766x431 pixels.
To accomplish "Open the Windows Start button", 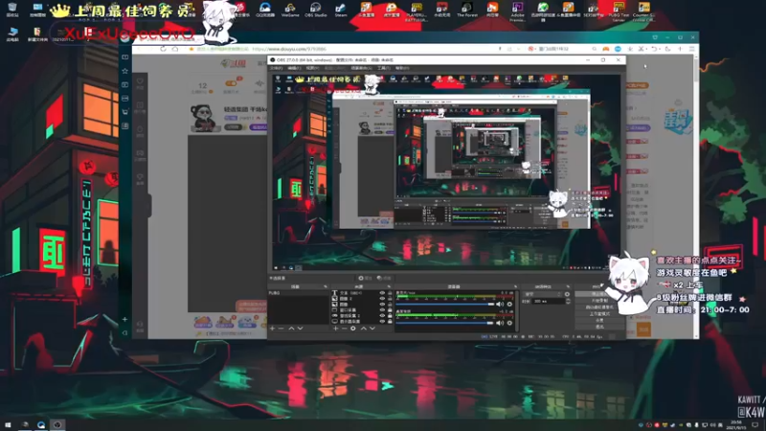I will tap(8, 425).
